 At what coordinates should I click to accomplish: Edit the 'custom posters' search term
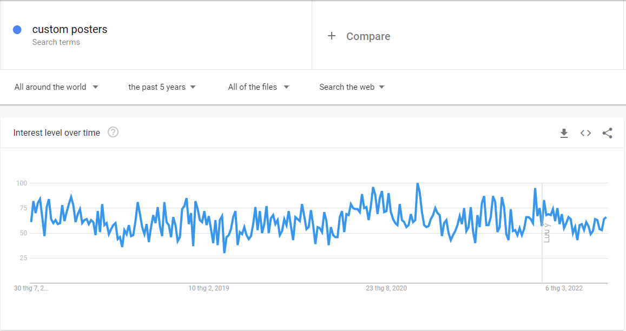(70, 29)
